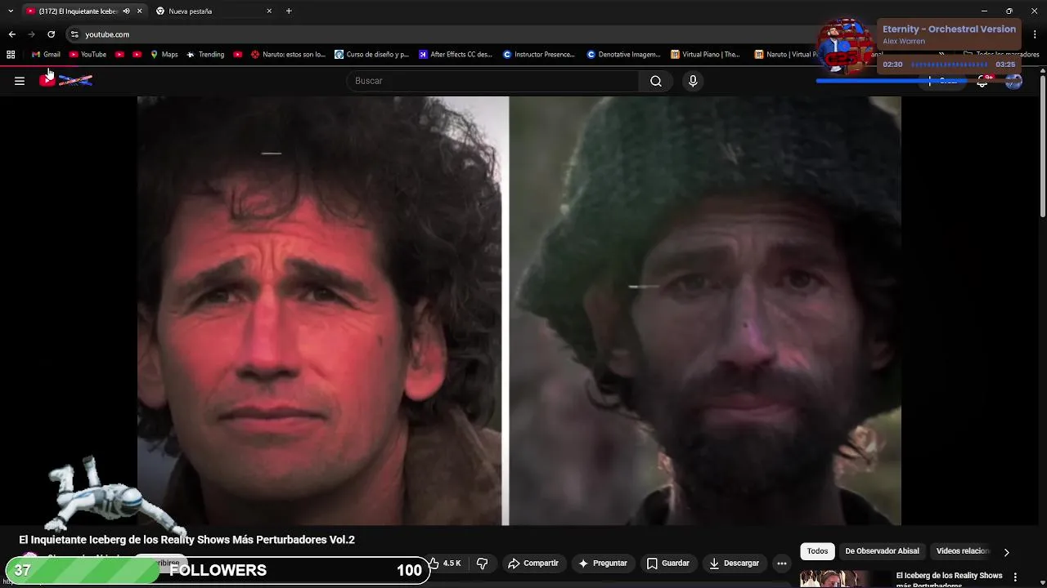Mute the tab via speaker icon
The height and width of the screenshot is (588, 1047).
126,11
